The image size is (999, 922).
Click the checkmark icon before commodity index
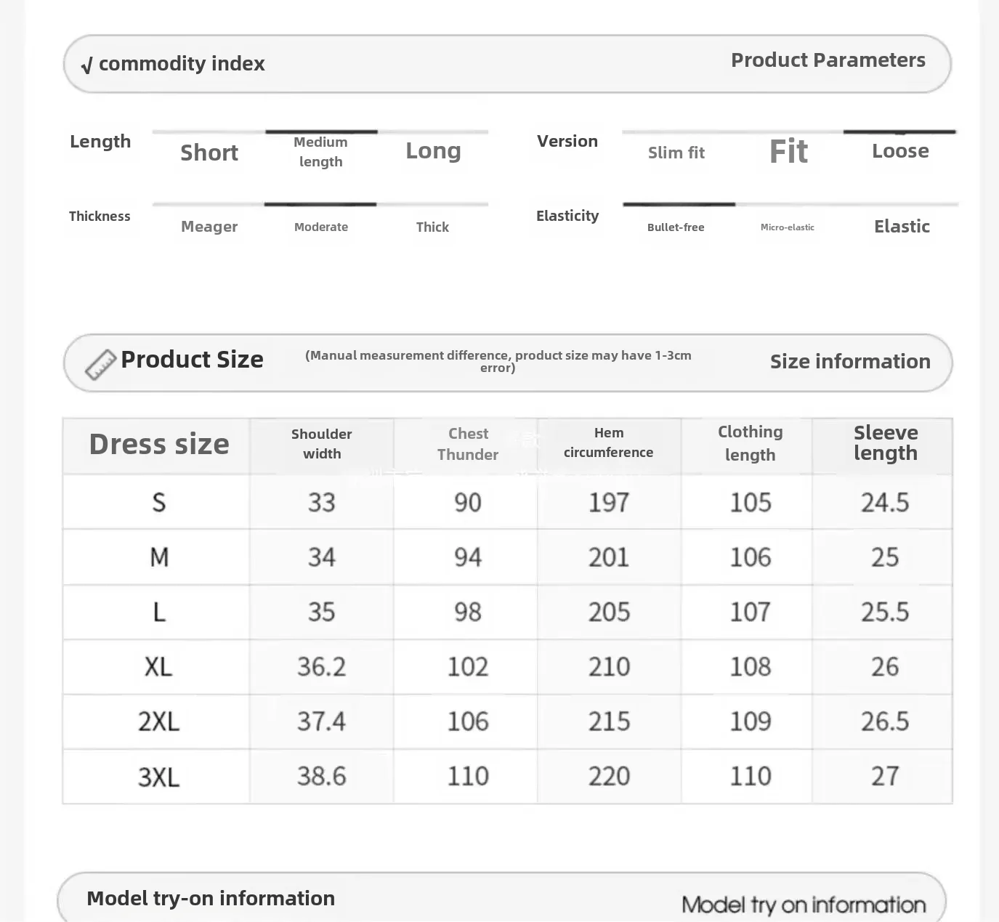(x=86, y=66)
